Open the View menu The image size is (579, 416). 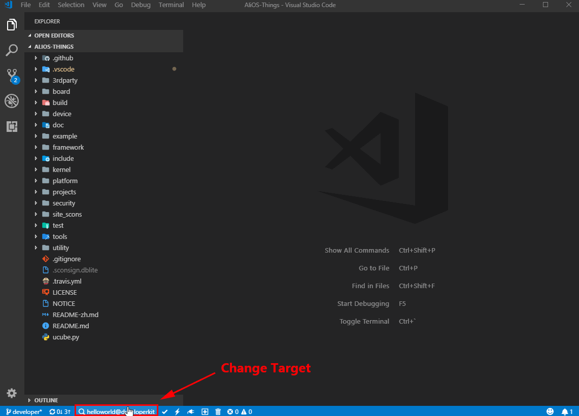99,5
